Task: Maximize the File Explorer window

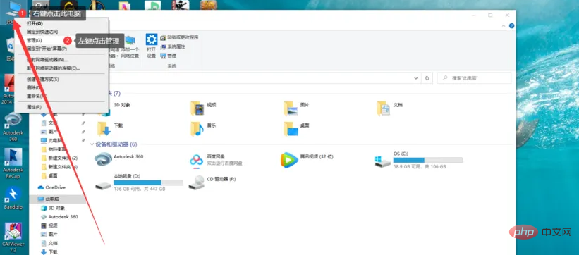Action: point(490,15)
